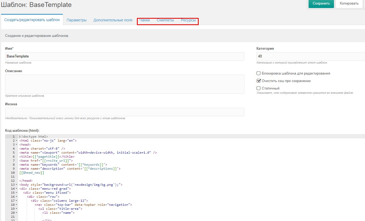
Task: Switch to the Параметры tab
Action: pyautogui.click(x=76, y=20)
